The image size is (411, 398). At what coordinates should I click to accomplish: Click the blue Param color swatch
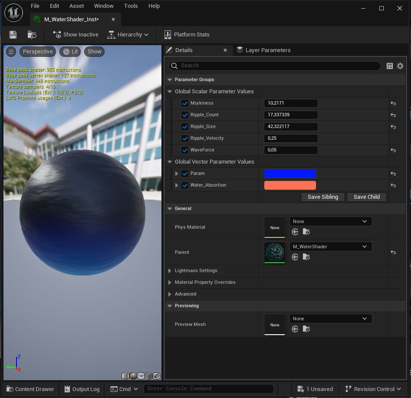point(290,174)
